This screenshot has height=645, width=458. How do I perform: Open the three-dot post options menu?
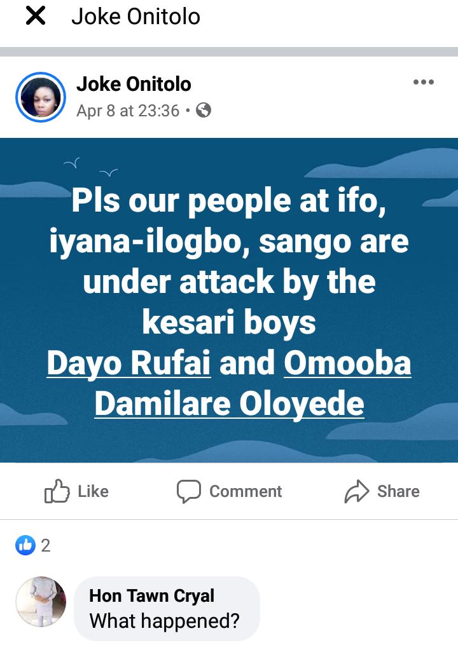(x=423, y=82)
